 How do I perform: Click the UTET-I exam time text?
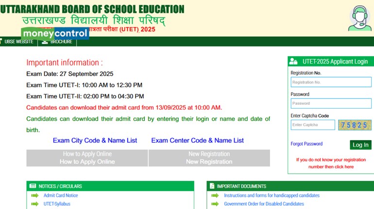[84, 85]
